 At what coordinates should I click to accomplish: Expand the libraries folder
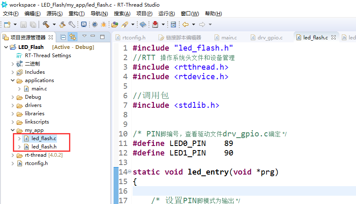point(13,114)
